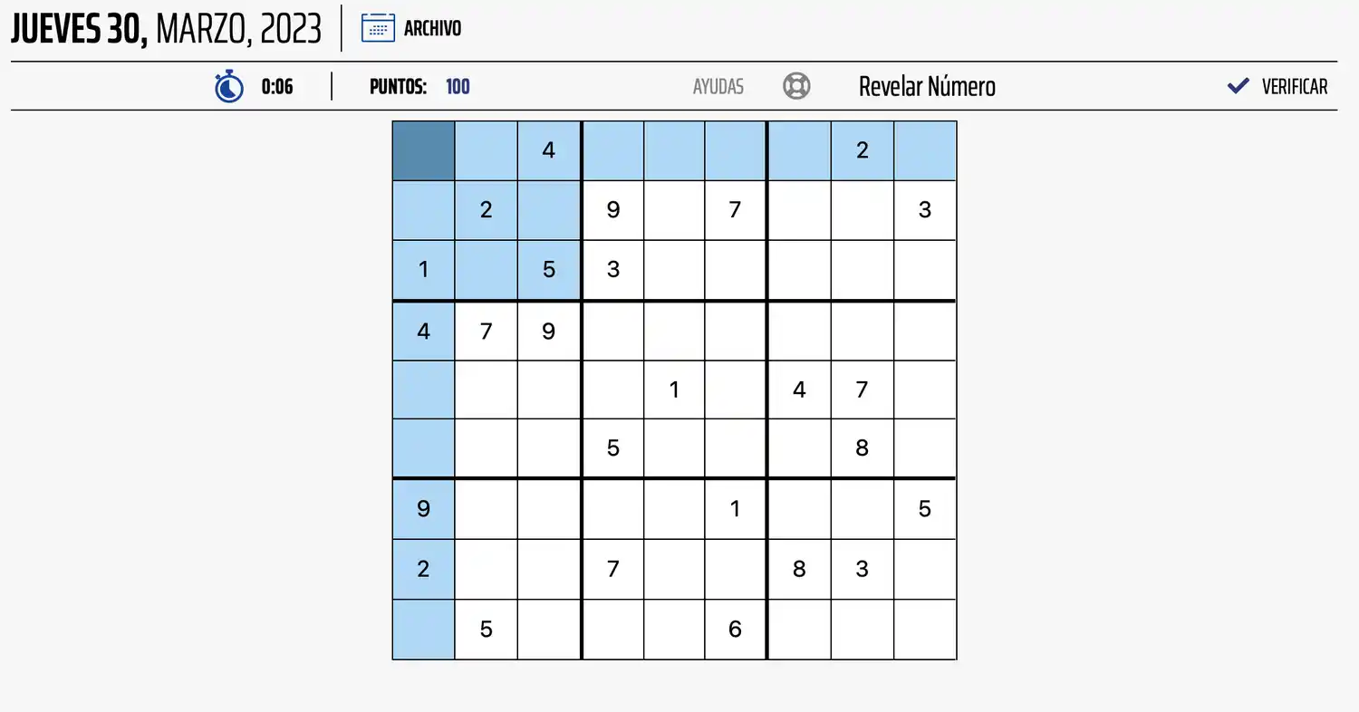Image resolution: width=1359 pixels, height=712 pixels.
Task: Click the AYUDAS label
Action: pos(718,86)
